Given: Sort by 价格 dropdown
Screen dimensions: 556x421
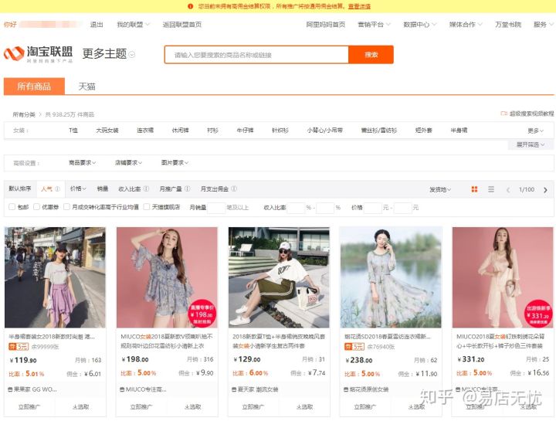Looking at the screenshot, I should click(78, 188).
